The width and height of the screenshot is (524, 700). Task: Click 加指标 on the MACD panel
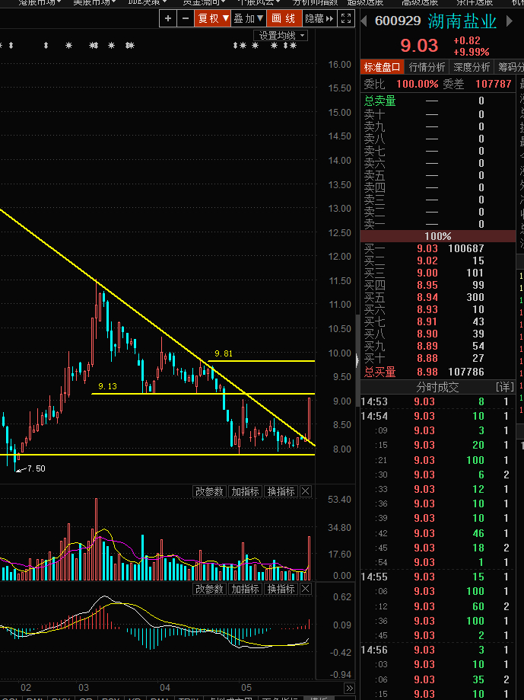tap(245, 589)
